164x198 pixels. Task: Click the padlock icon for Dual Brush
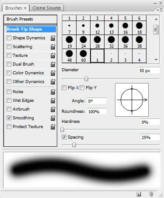(x=53, y=64)
